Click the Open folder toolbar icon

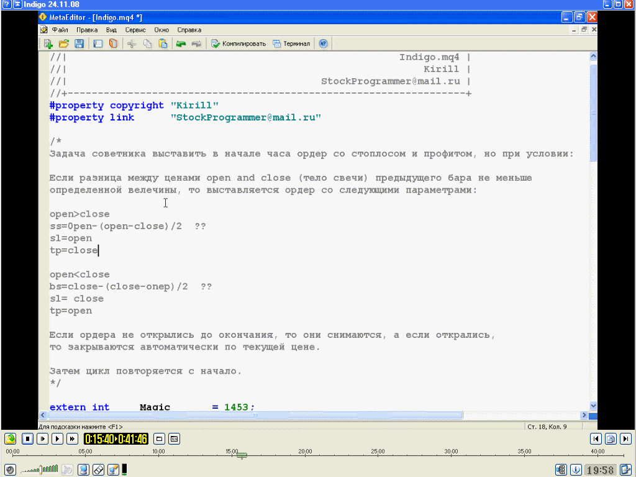(x=63, y=43)
